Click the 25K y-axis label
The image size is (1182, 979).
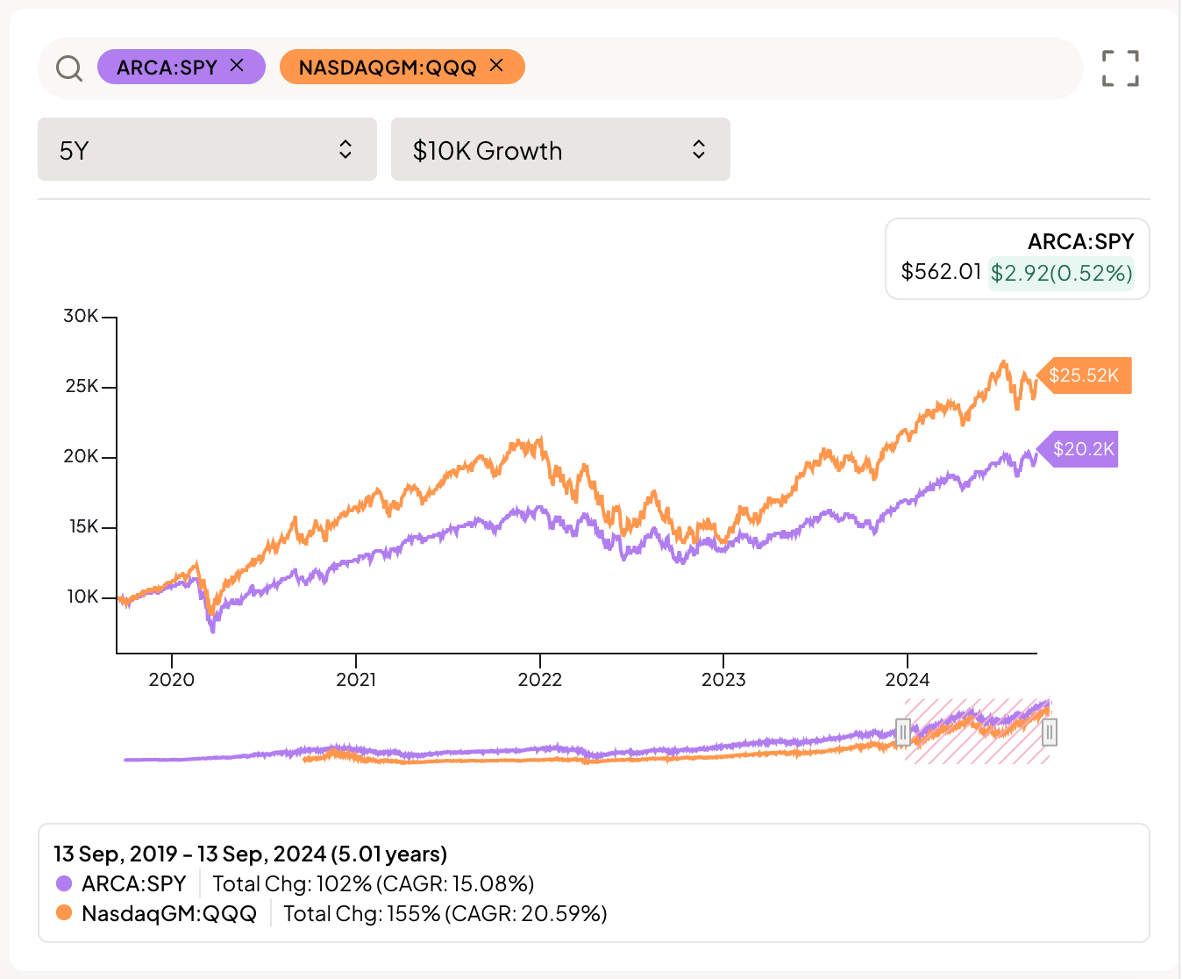tap(82, 386)
